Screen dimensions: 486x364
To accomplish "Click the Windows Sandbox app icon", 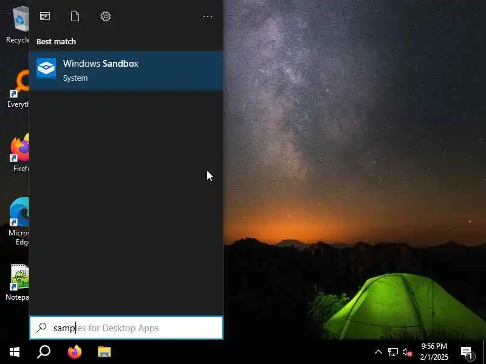I will [x=46, y=69].
